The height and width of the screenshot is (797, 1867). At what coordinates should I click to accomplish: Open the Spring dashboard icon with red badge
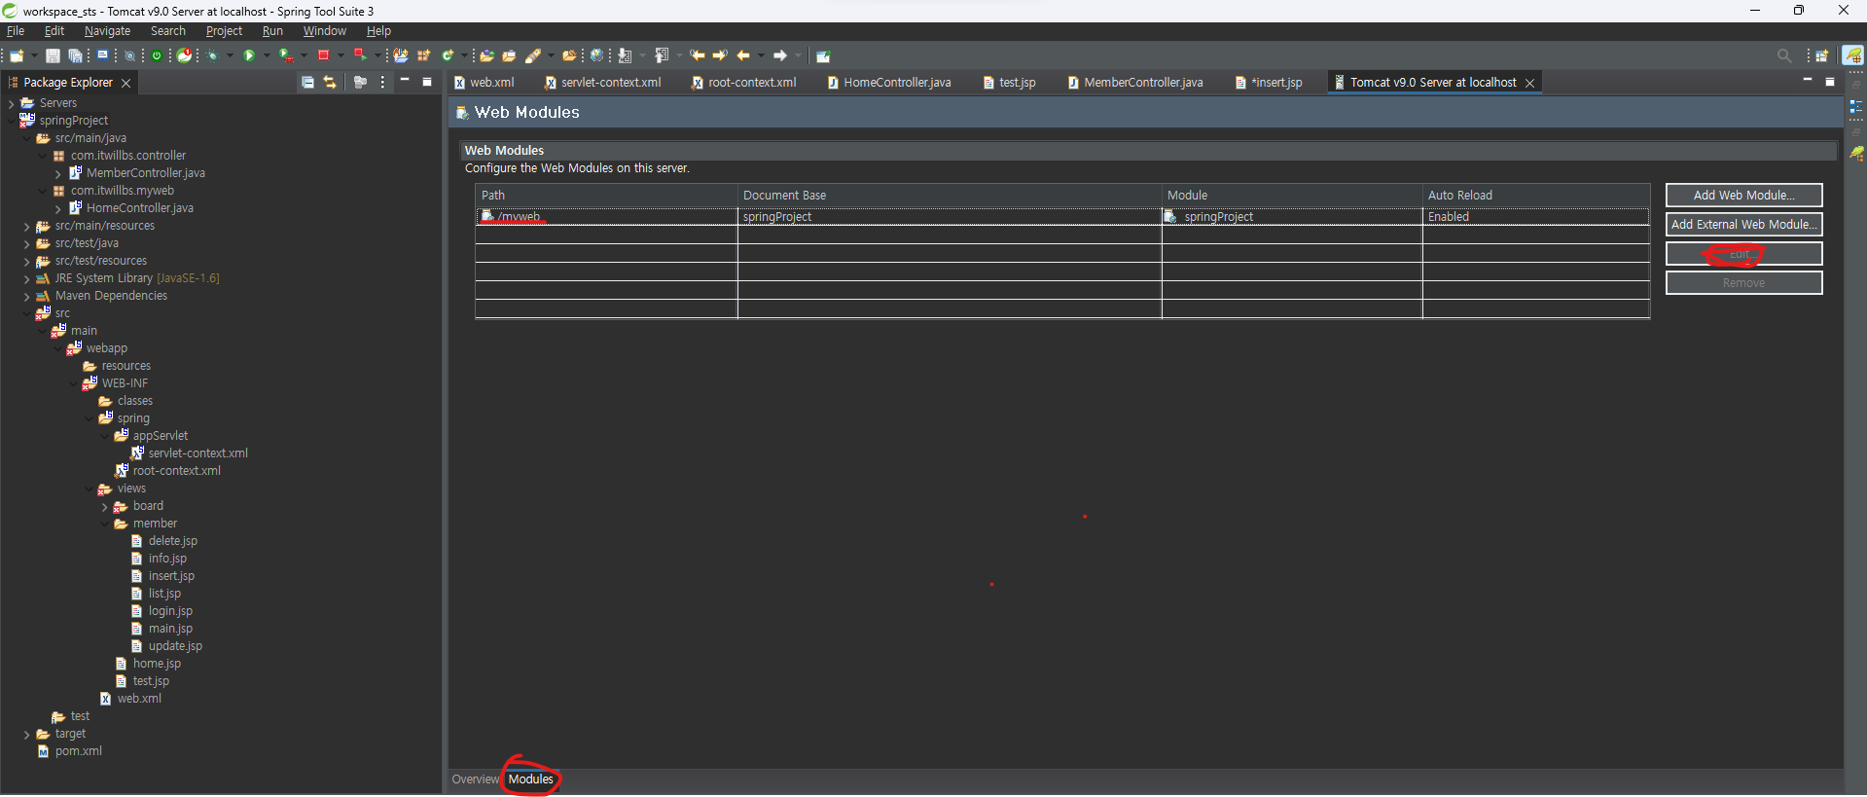(184, 55)
